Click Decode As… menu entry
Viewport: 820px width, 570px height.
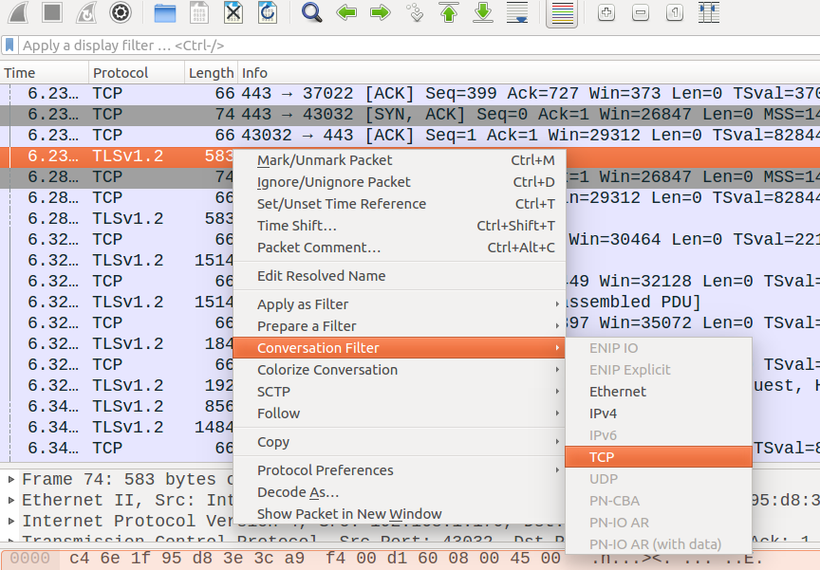coord(297,492)
